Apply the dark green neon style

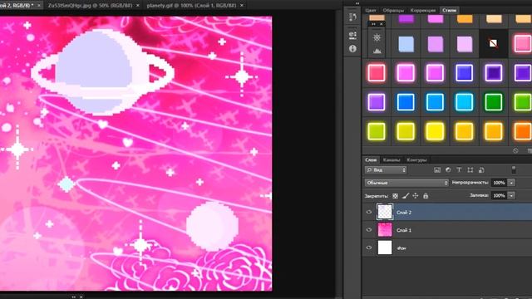493,102
